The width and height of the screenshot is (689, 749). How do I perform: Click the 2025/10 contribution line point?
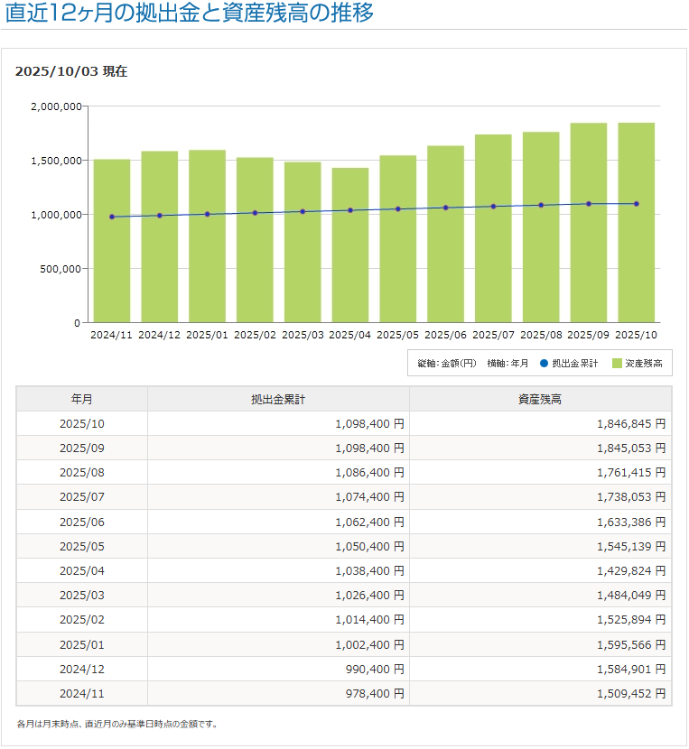[x=637, y=204]
